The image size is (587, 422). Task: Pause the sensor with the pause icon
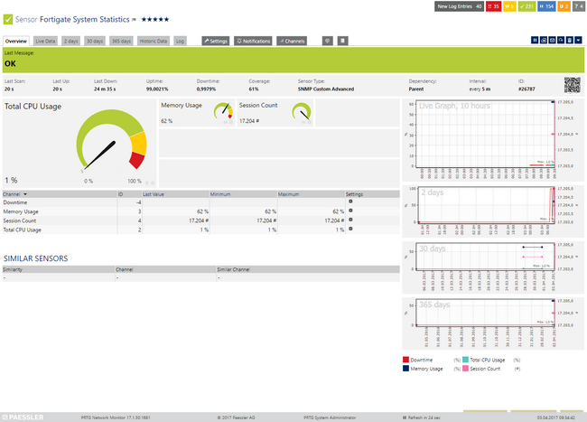pyautogui.click(x=535, y=40)
